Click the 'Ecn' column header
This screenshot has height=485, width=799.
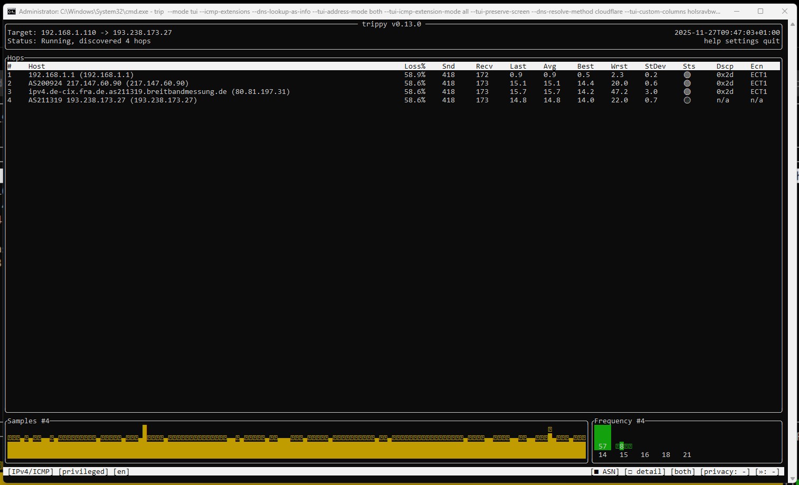[x=757, y=66]
